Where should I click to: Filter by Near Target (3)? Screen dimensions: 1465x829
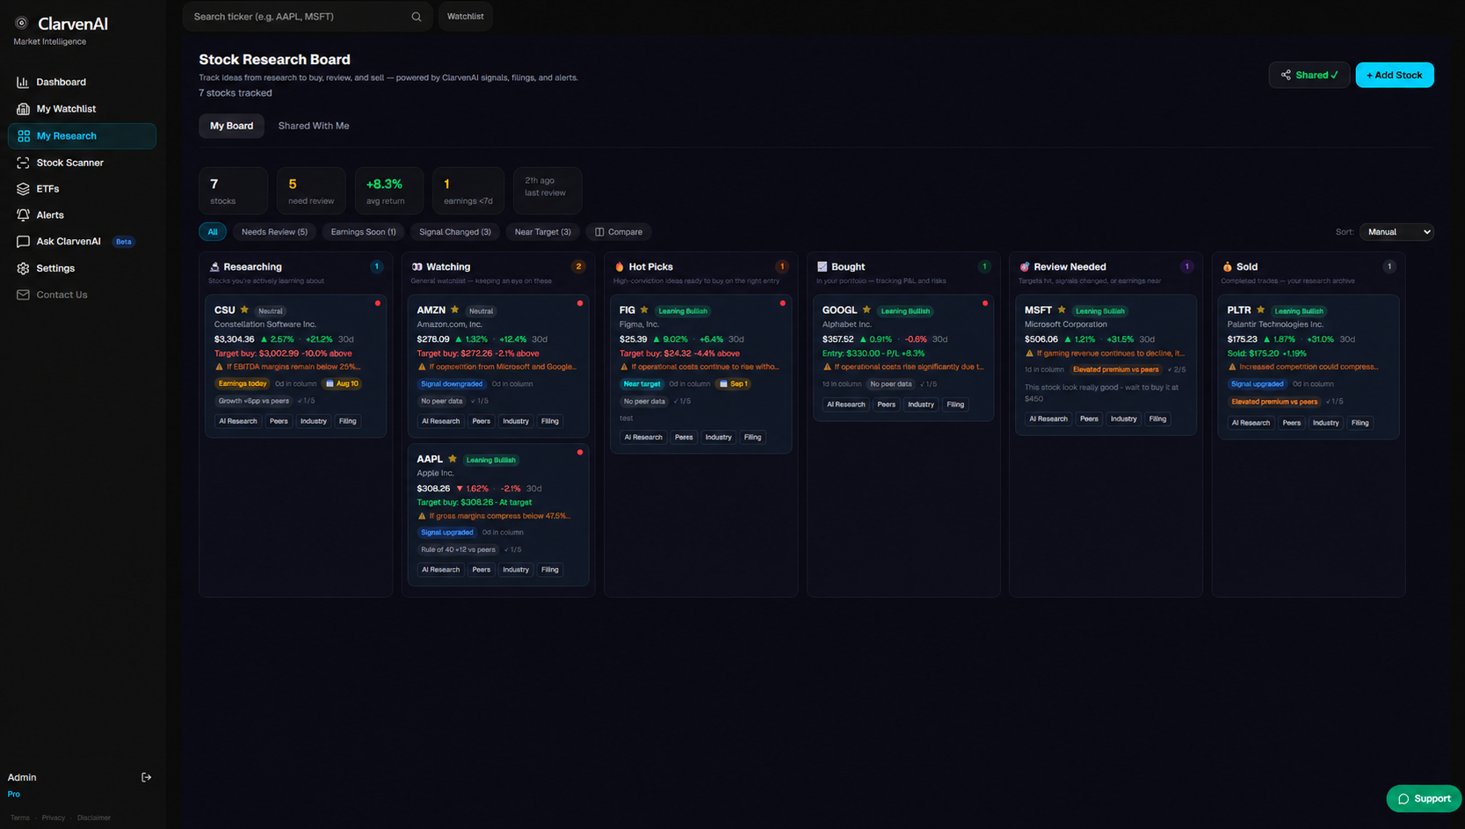[x=542, y=232]
